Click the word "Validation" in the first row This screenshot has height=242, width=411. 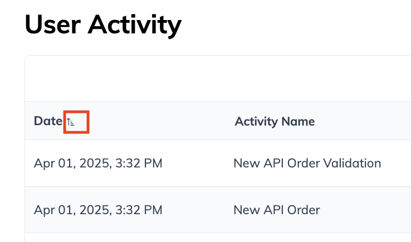point(354,164)
